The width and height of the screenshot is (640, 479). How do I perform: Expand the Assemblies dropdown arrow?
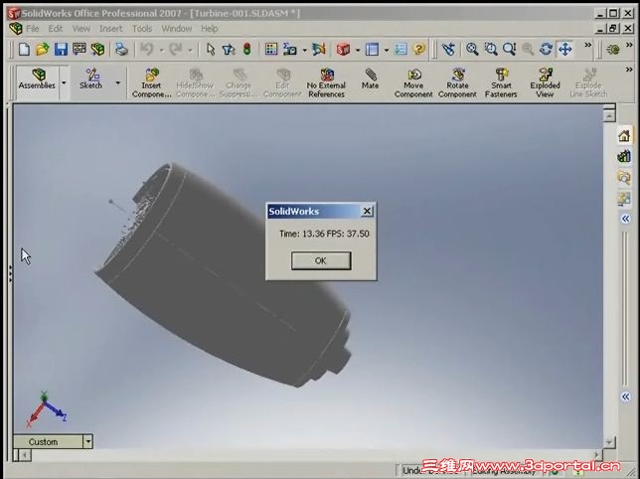(x=64, y=82)
